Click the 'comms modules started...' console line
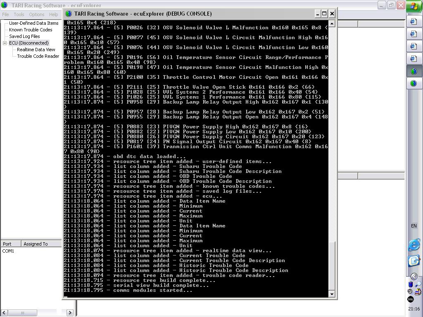 click(128, 290)
